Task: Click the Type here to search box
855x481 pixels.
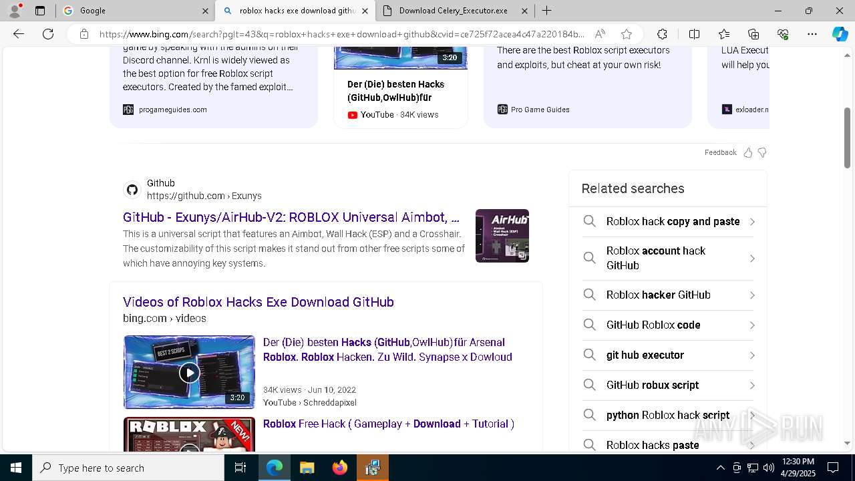Action: (128, 468)
